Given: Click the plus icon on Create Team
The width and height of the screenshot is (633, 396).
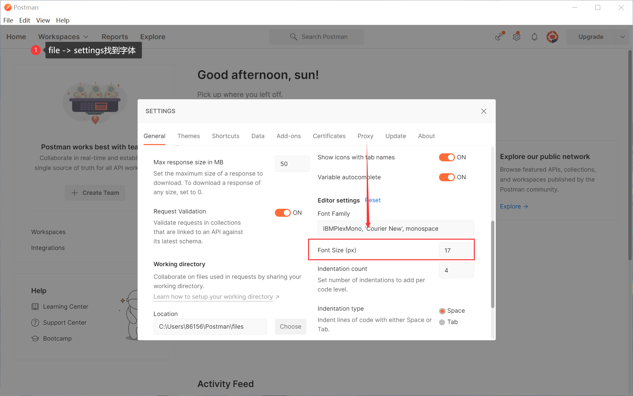Looking at the screenshot, I should pos(75,193).
